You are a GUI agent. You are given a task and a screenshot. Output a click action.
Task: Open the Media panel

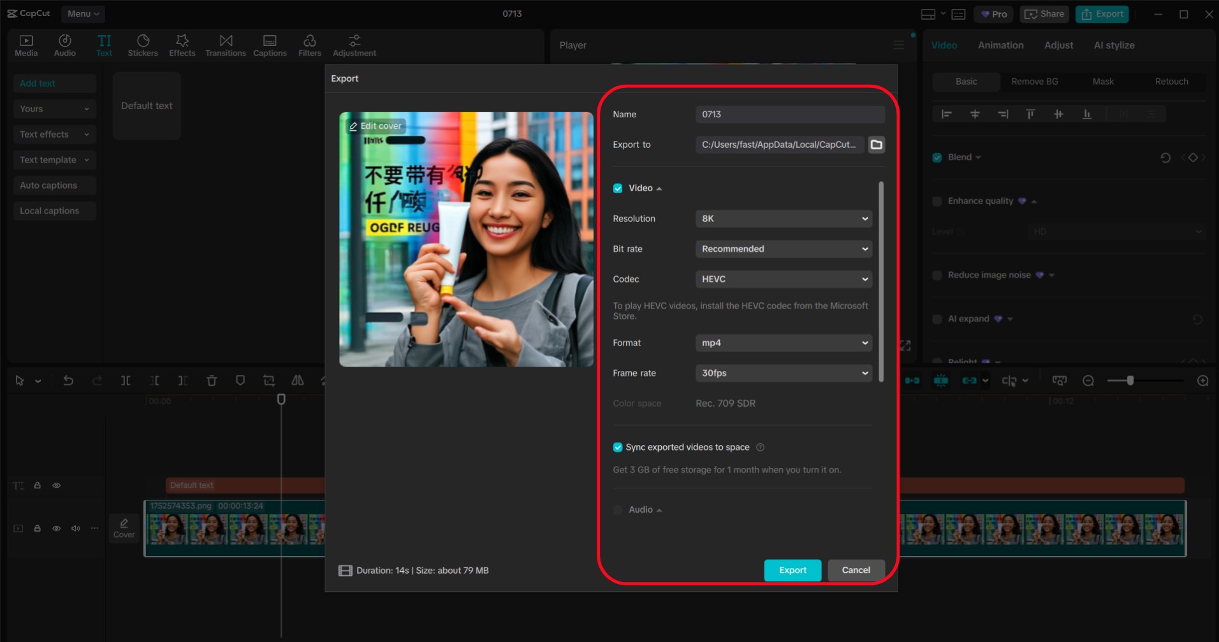[x=26, y=45]
